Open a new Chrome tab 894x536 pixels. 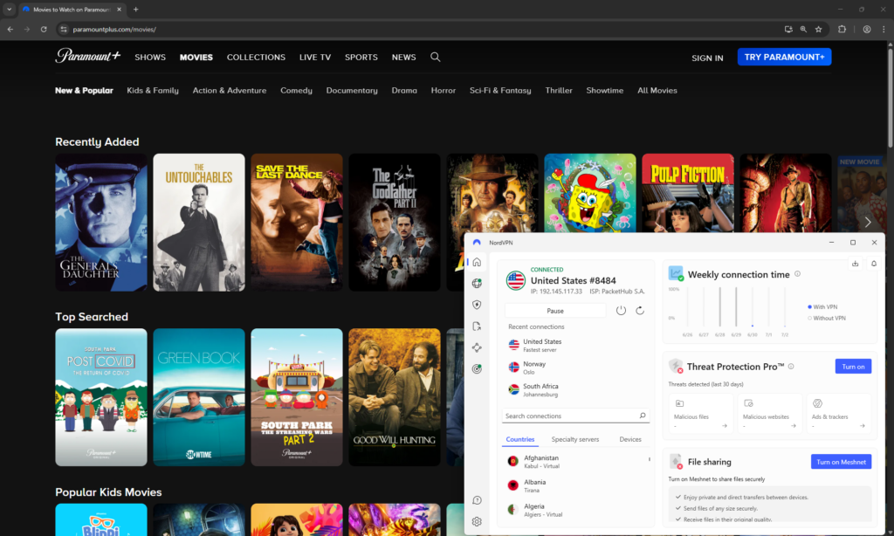pyautogui.click(x=135, y=9)
